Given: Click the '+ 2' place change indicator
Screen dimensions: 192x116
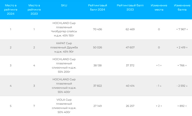Looking at the screenshot, I should [159, 106].
